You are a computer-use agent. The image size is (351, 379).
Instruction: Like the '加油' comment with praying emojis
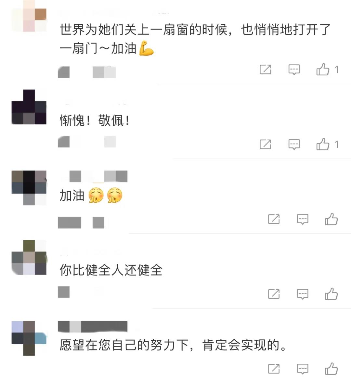point(331,219)
